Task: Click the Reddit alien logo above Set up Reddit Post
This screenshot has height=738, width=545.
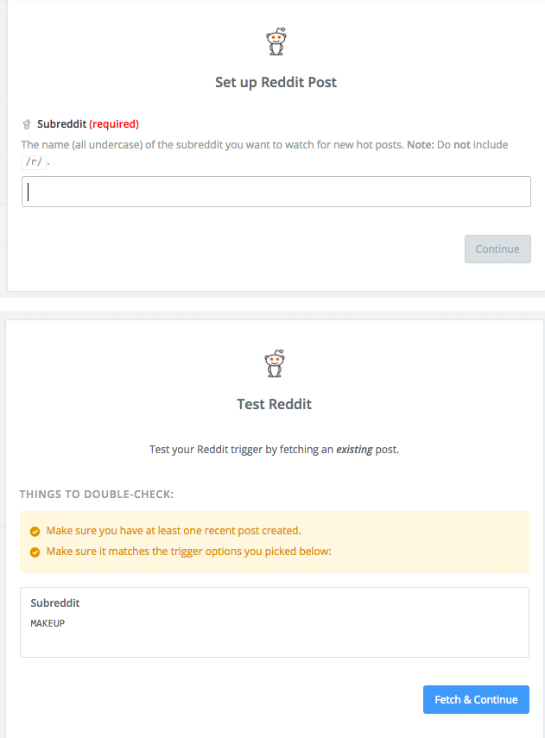Action: point(276,41)
